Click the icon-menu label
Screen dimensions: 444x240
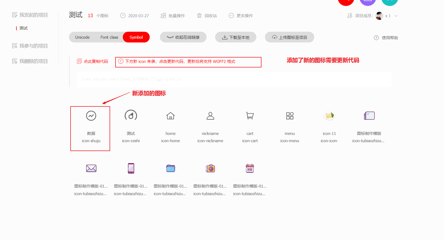point(290,141)
